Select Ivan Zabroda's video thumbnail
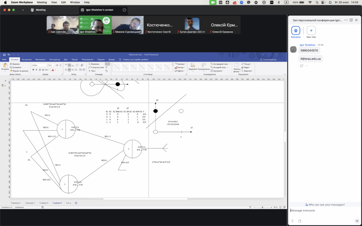 [62, 25]
